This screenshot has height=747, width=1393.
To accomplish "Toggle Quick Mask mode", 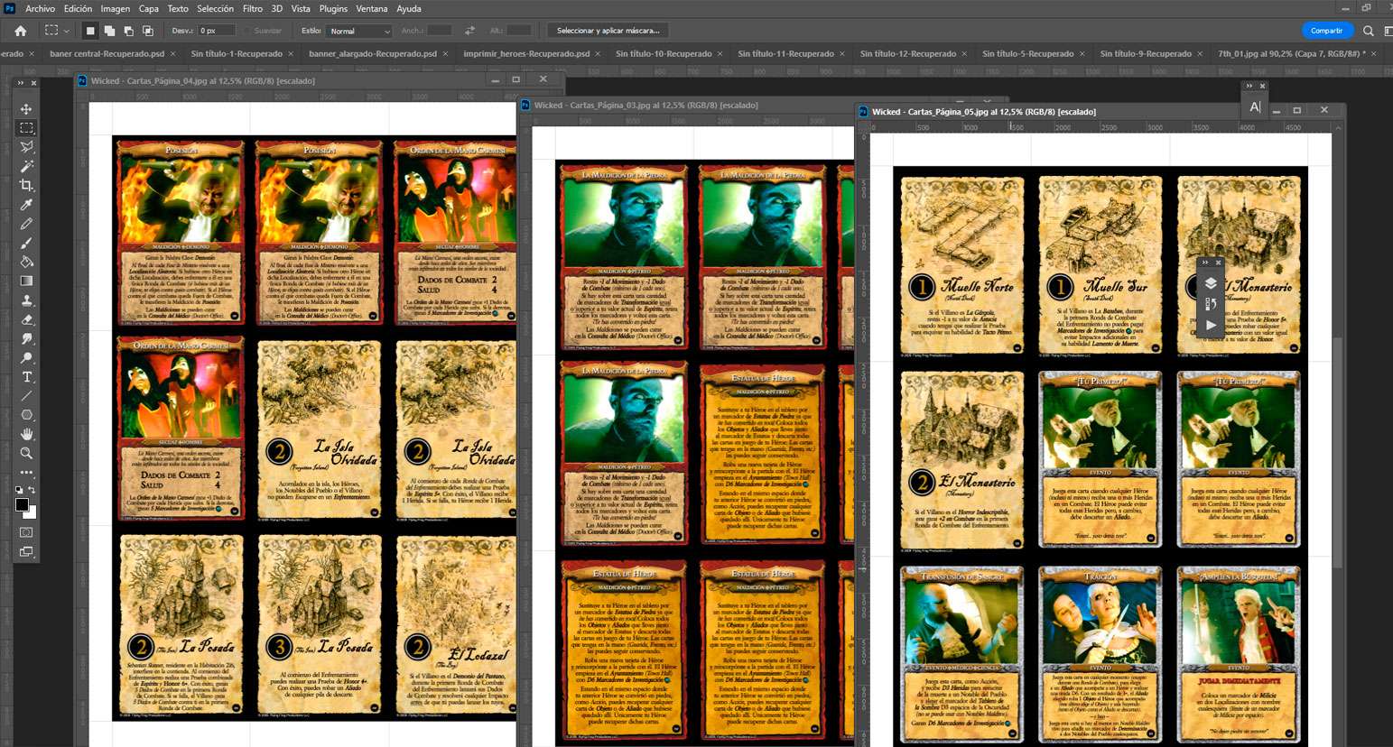I will (26, 532).
